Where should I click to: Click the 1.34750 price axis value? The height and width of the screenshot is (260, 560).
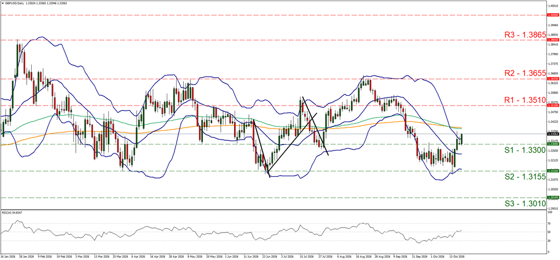[x=552, y=112]
